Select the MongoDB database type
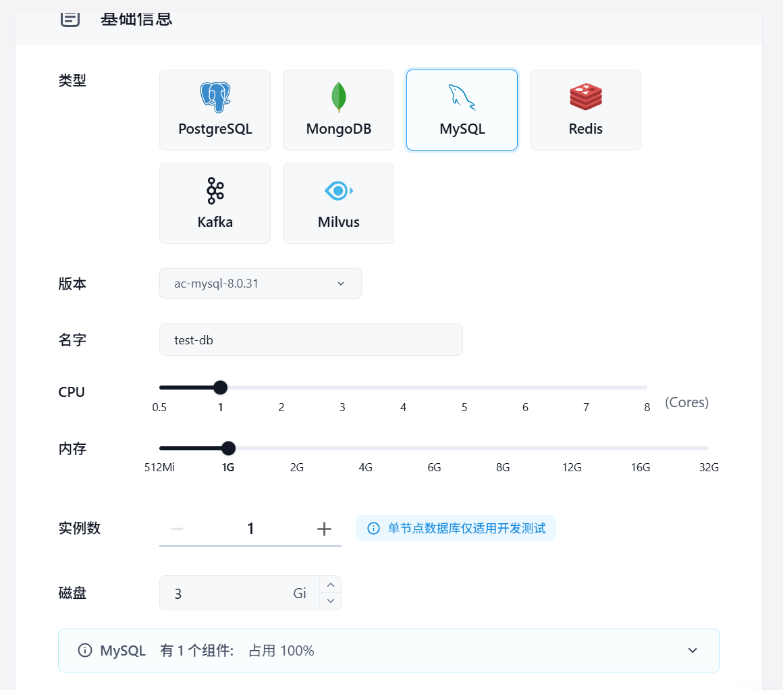The width and height of the screenshot is (783, 690). (339, 110)
